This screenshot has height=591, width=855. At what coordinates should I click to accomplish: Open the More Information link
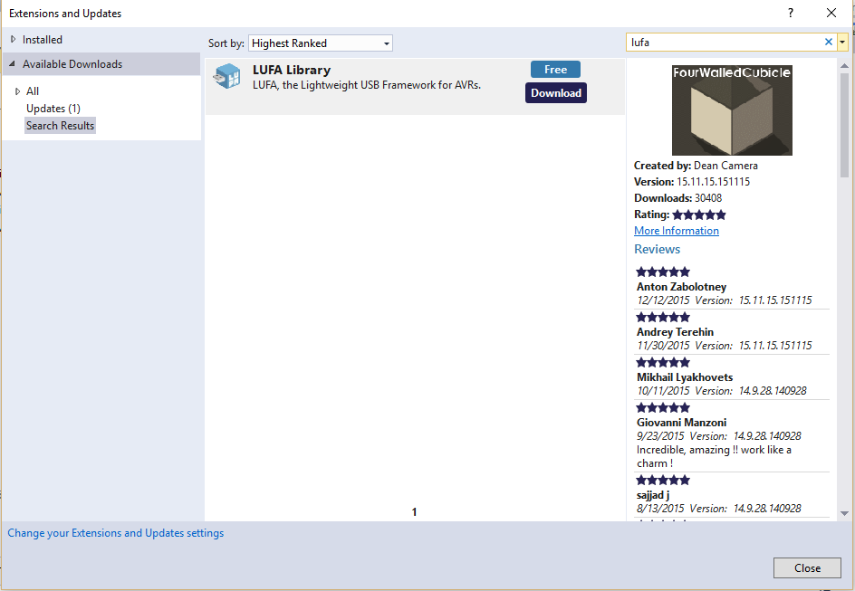coord(677,231)
